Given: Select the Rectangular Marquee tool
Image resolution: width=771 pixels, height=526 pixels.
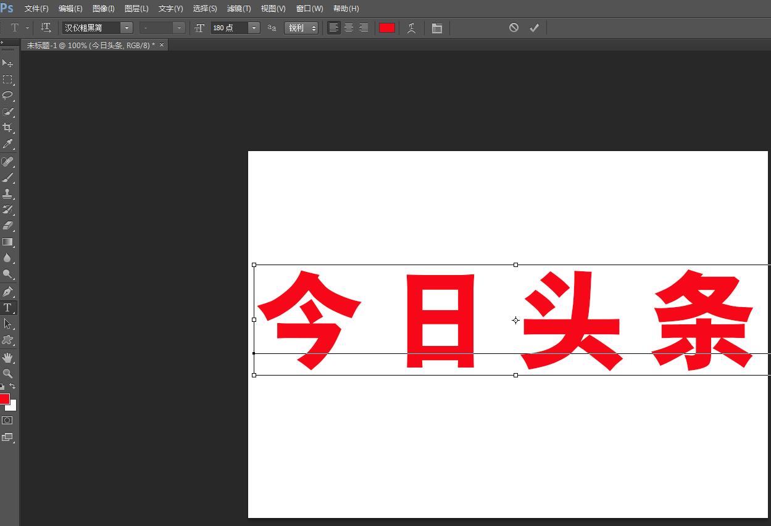Looking at the screenshot, I should point(7,80).
